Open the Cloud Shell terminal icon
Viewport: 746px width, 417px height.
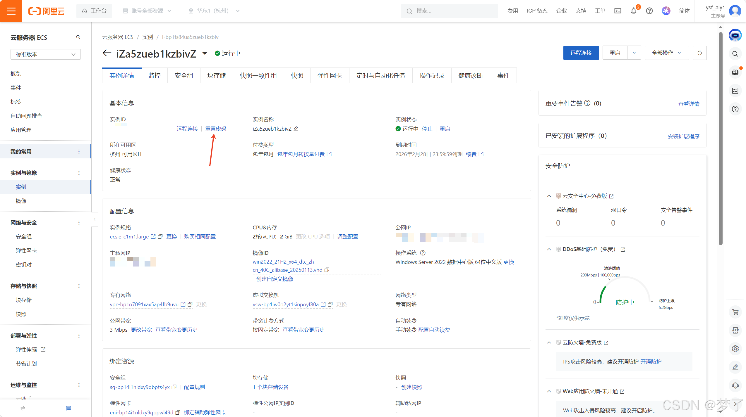[618, 11]
